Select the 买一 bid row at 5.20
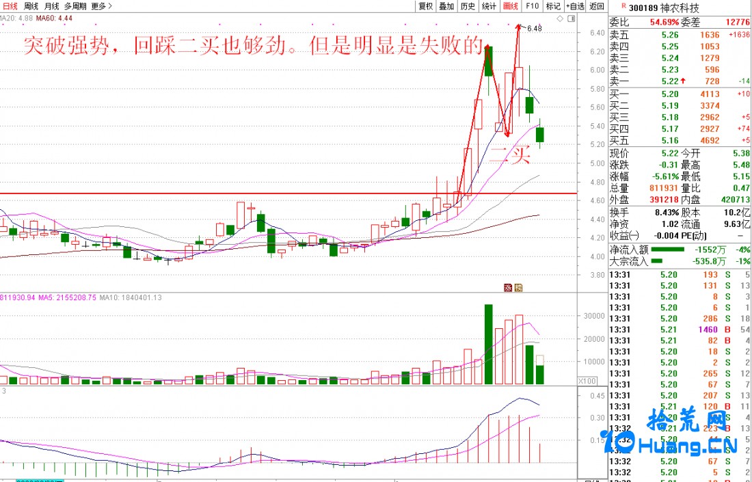Image resolution: width=752 pixels, height=482 pixels. coord(680,94)
